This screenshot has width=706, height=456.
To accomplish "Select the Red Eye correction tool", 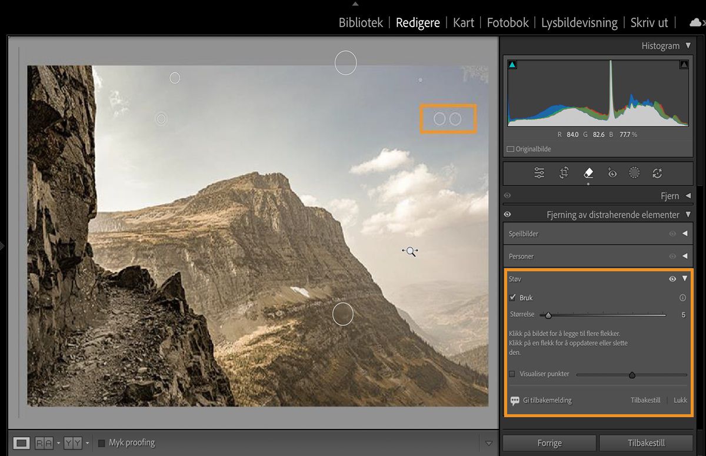I will pyautogui.click(x=612, y=172).
